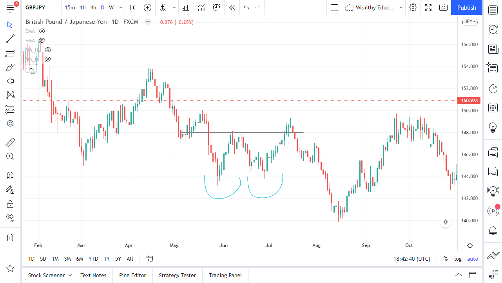Create a new alert with the clock-plus icon
The image size is (502, 283).
(216, 7)
